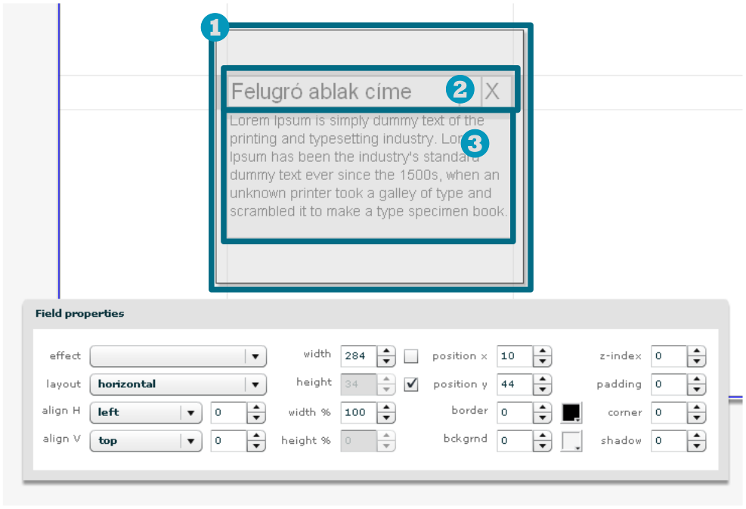This screenshot has height=509, width=746.
Task: Click the position x stepper arrows
Action: pos(543,355)
